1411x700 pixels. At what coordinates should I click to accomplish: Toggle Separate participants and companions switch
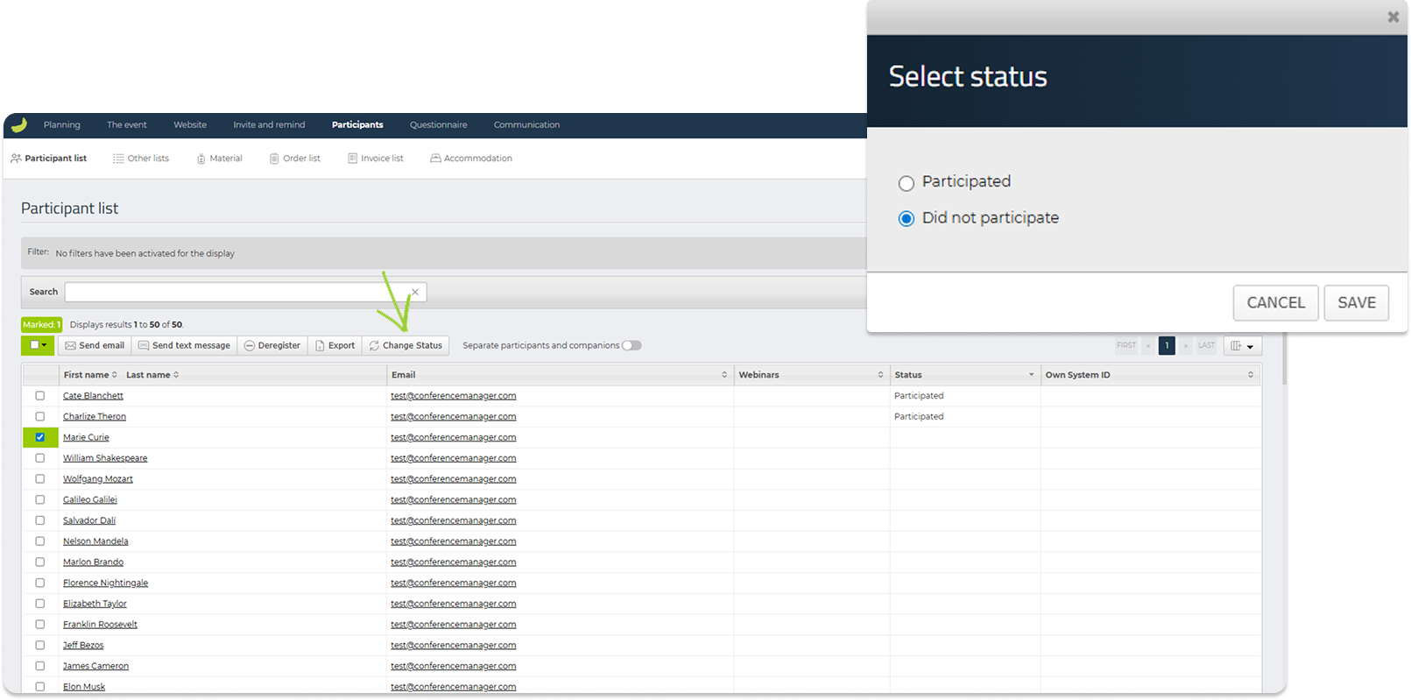point(631,345)
